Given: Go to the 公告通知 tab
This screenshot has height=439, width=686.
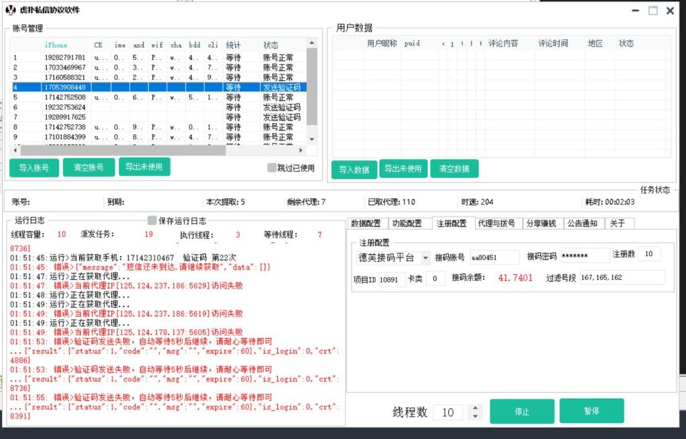Looking at the screenshot, I should [x=583, y=224].
